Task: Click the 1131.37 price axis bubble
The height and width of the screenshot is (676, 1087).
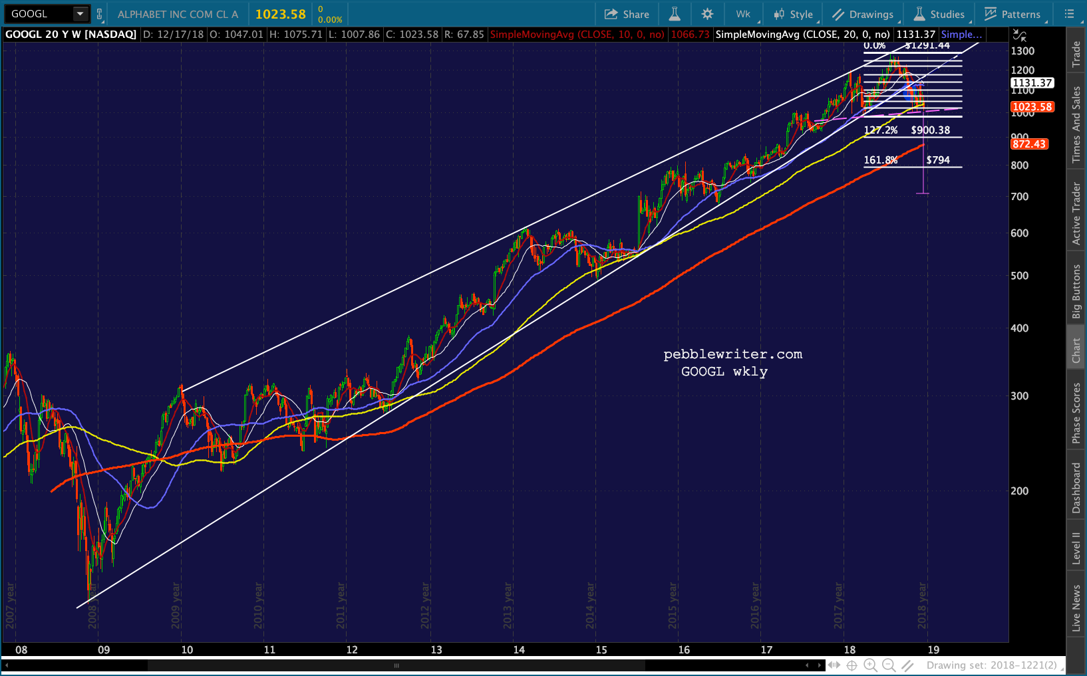Action: (x=1032, y=83)
